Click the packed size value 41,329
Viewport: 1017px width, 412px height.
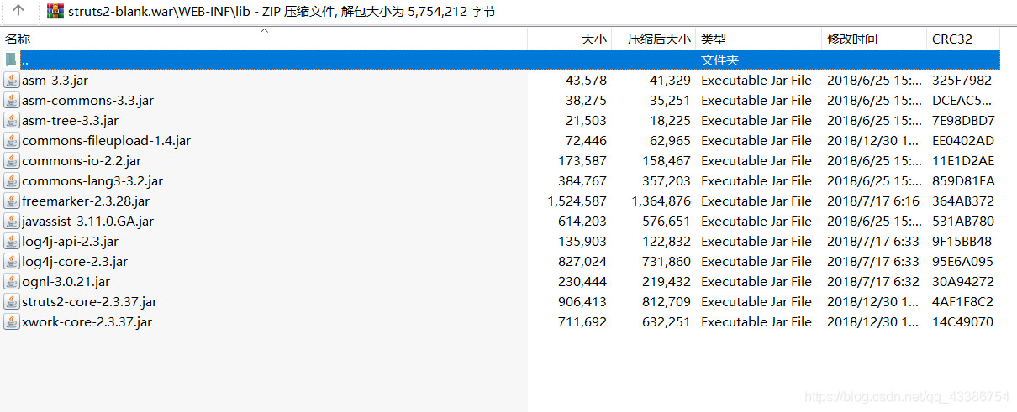(x=670, y=81)
